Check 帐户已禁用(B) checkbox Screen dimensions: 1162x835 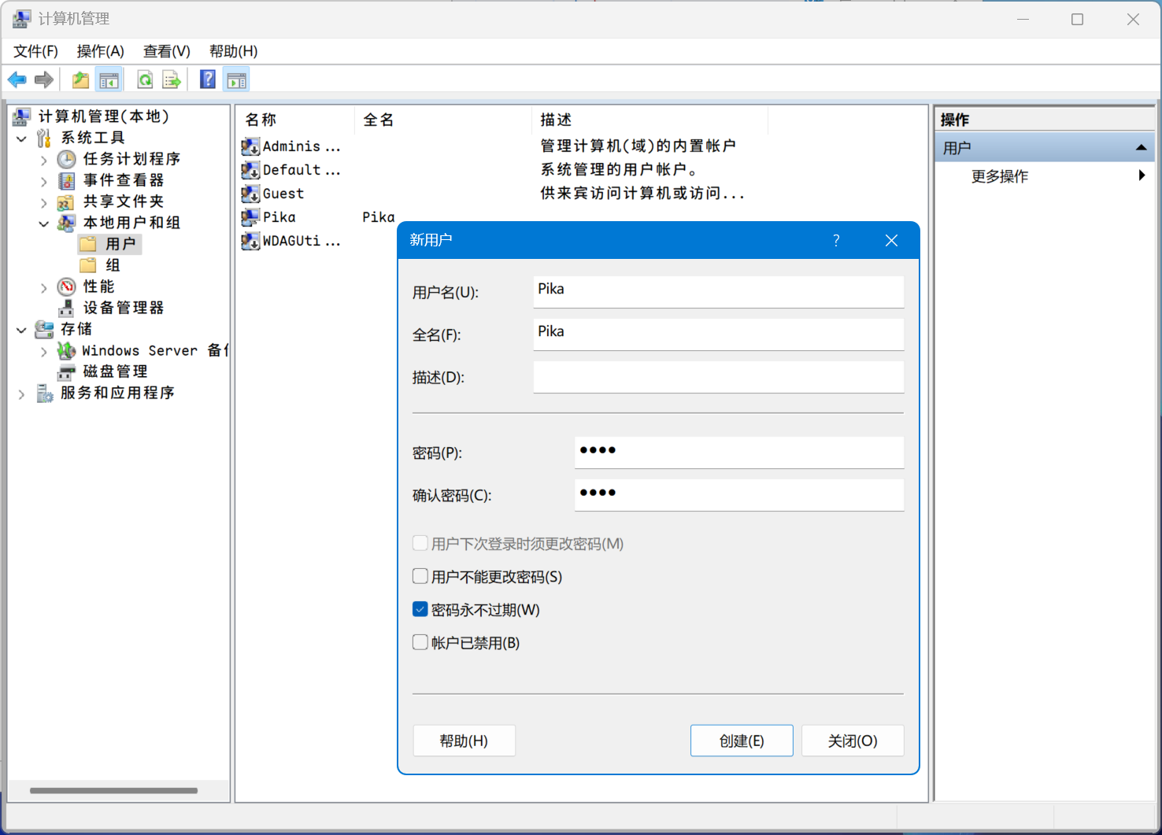pyautogui.click(x=420, y=642)
